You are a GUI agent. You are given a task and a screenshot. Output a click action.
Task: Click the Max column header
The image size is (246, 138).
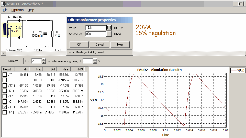coord(36,69)
